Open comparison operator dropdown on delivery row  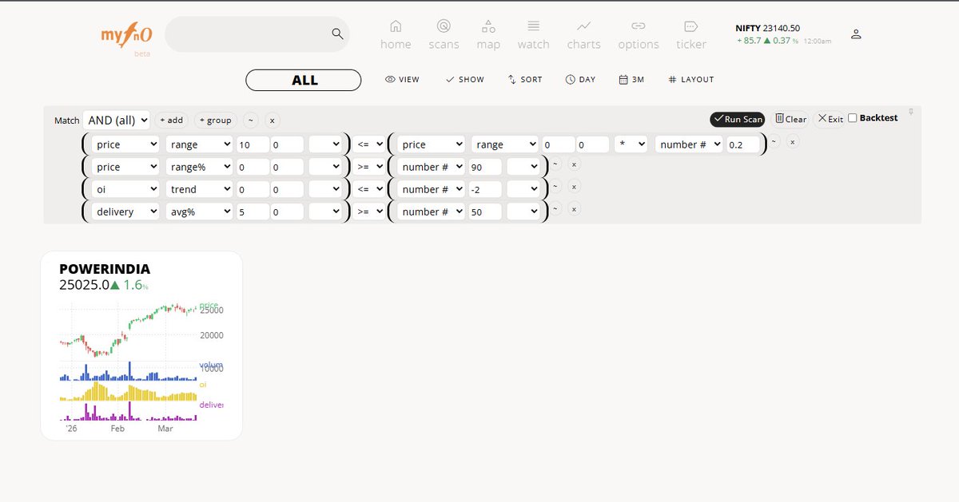pyautogui.click(x=370, y=211)
